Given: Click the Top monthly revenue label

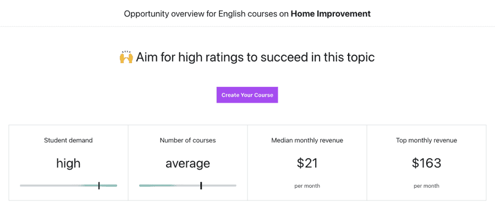Looking at the screenshot, I should coord(426,141).
